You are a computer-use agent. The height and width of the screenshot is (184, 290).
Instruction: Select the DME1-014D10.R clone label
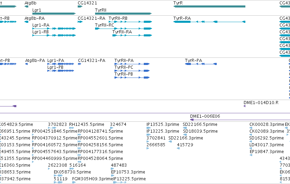(261, 103)
